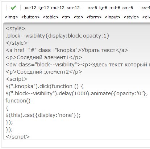The image size is (150, 149).
Task: Click the closing </script> line
Action: (x=17, y=137)
